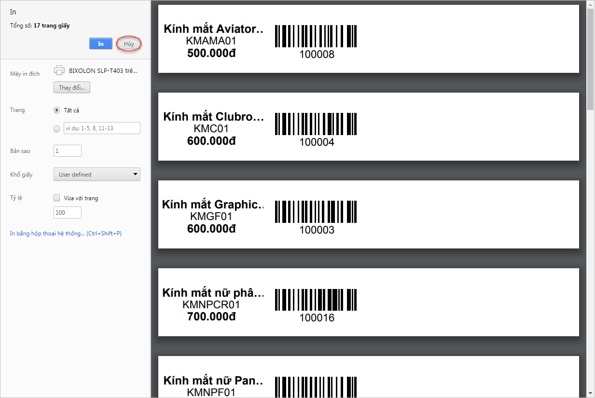Open the Khổ giấy User defined dropdown
The image size is (595, 398).
(97, 175)
